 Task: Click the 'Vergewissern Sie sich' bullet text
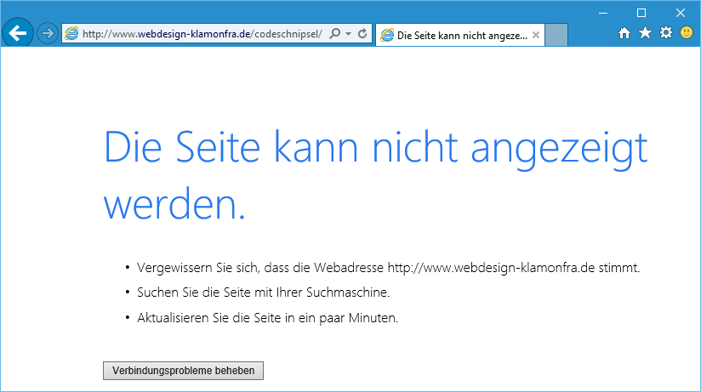tap(388, 268)
